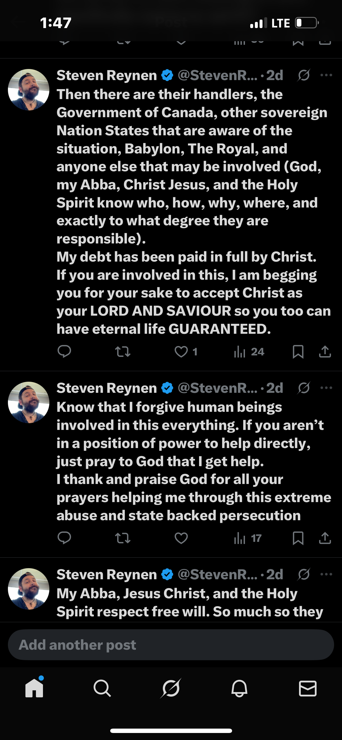342x740 pixels.
Task: Repost the 'Then there are their handlers' post
Action: [123, 352]
